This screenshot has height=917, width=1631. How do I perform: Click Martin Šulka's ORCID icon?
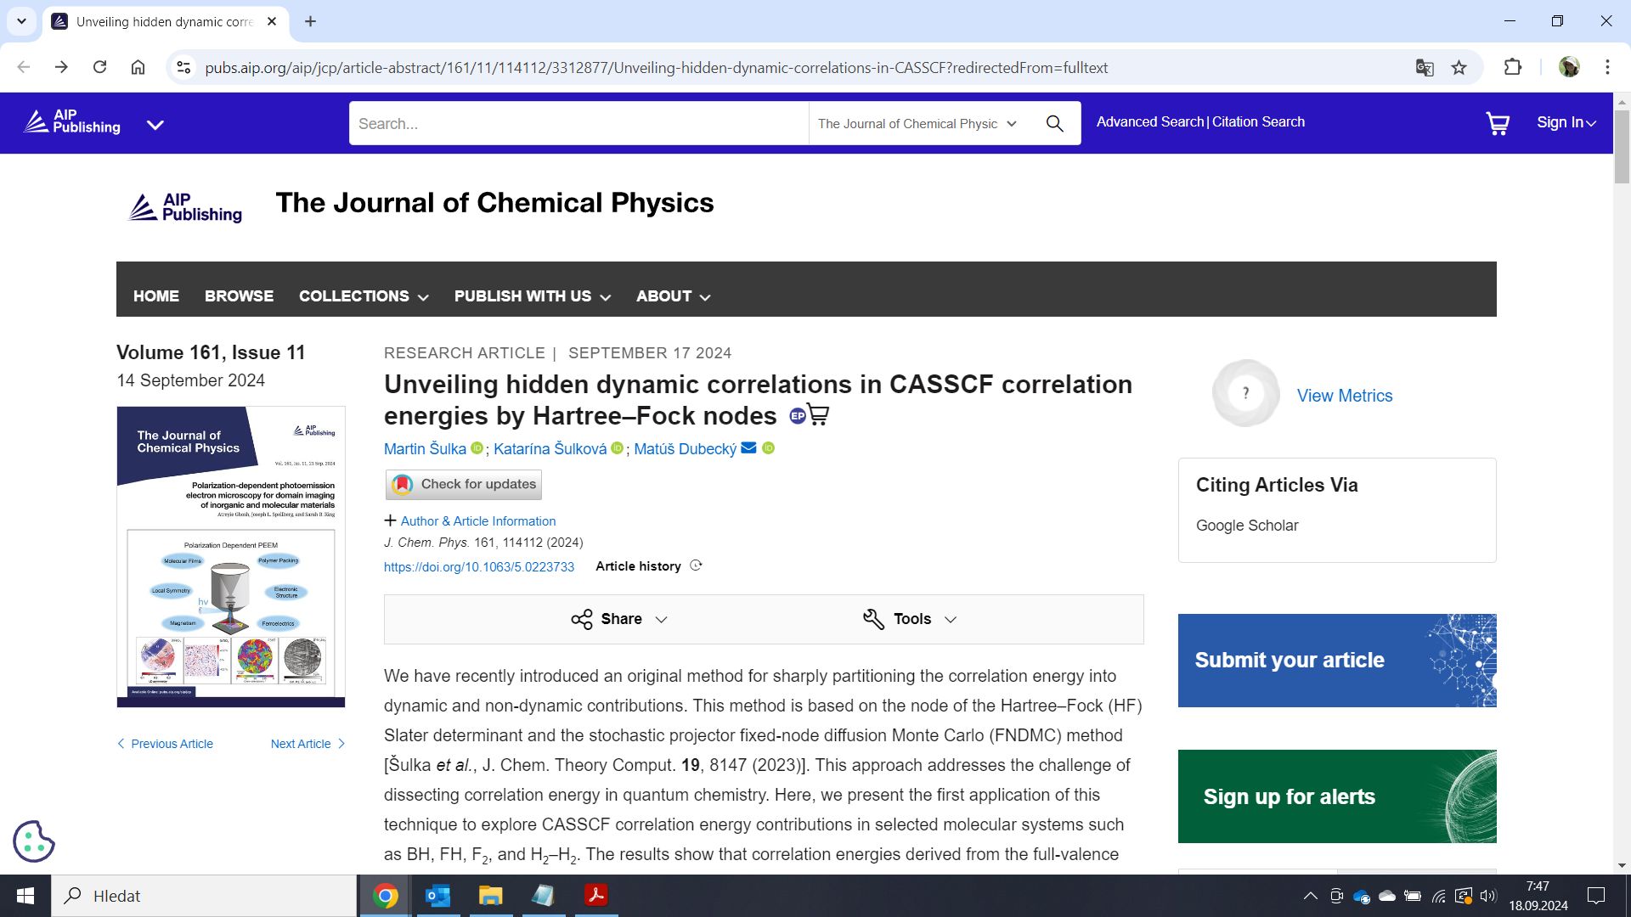(477, 448)
